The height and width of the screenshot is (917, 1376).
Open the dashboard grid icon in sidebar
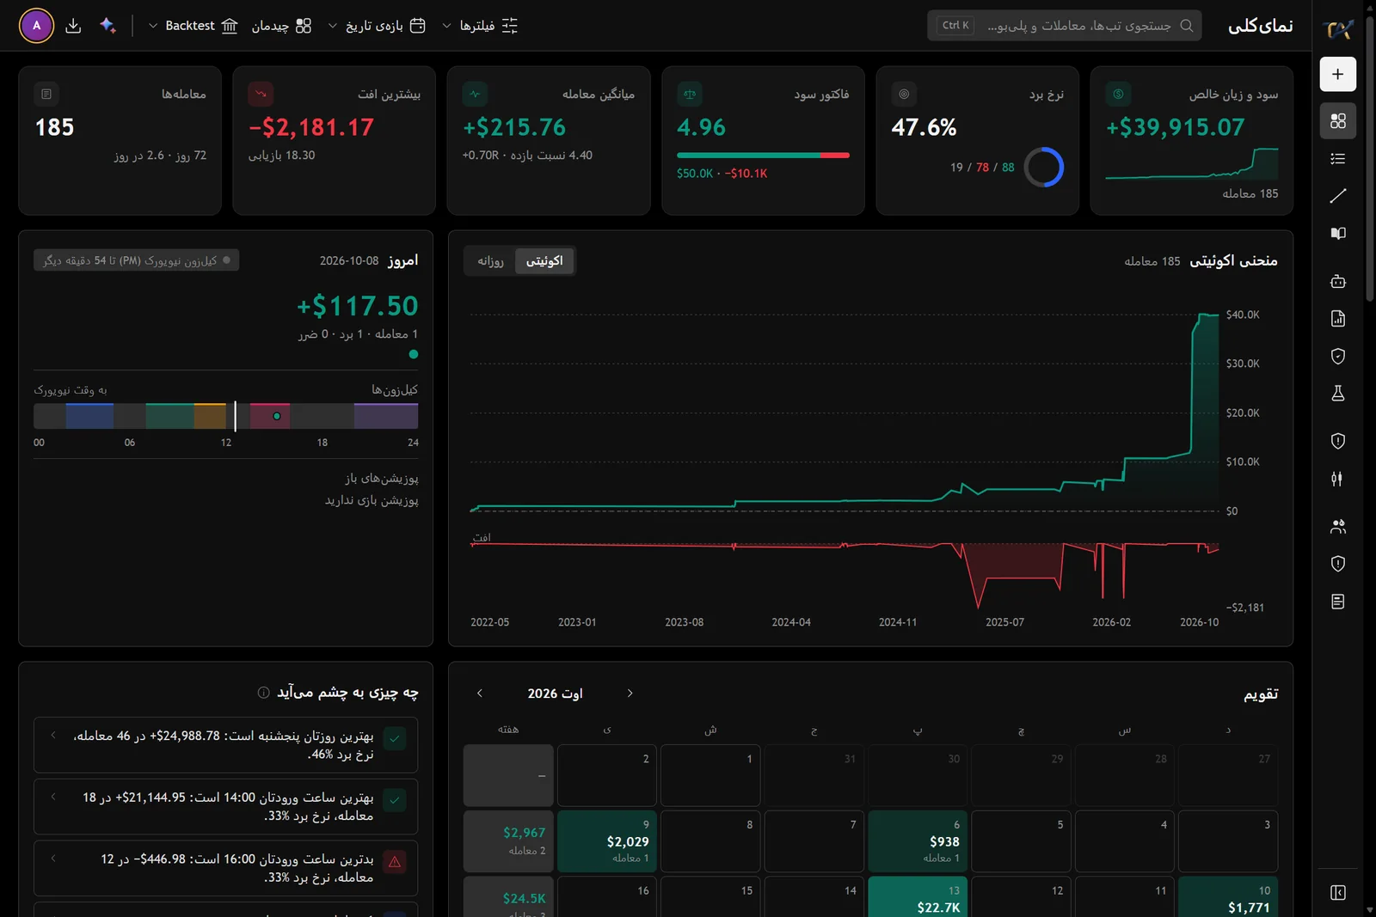pos(1337,121)
